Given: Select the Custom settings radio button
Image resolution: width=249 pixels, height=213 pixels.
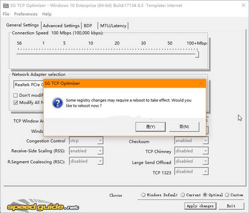Looking at the screenshot, I should pos(227,195).
